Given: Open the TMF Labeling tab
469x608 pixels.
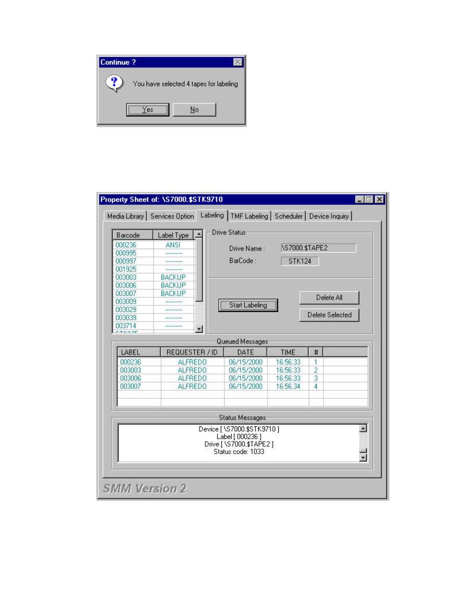Looking at the screenshot, I should tap(249, 216).
